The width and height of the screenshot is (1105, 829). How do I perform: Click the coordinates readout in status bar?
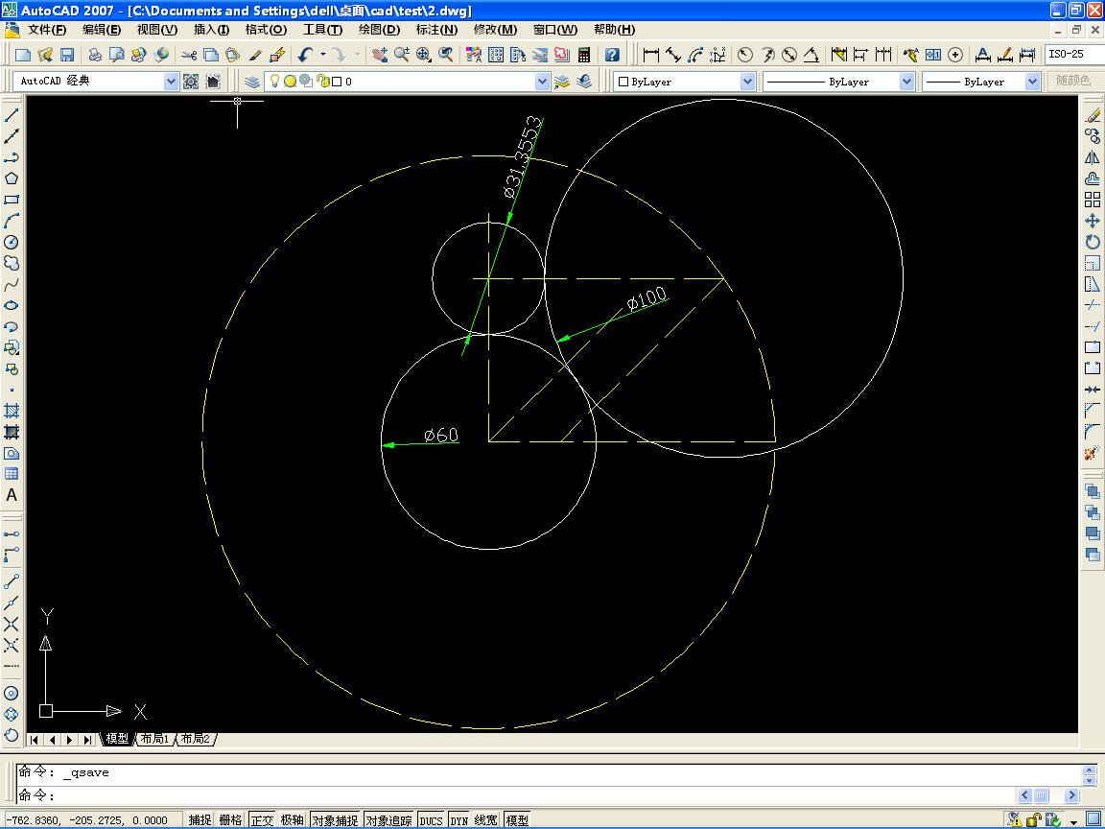[87, 819]
